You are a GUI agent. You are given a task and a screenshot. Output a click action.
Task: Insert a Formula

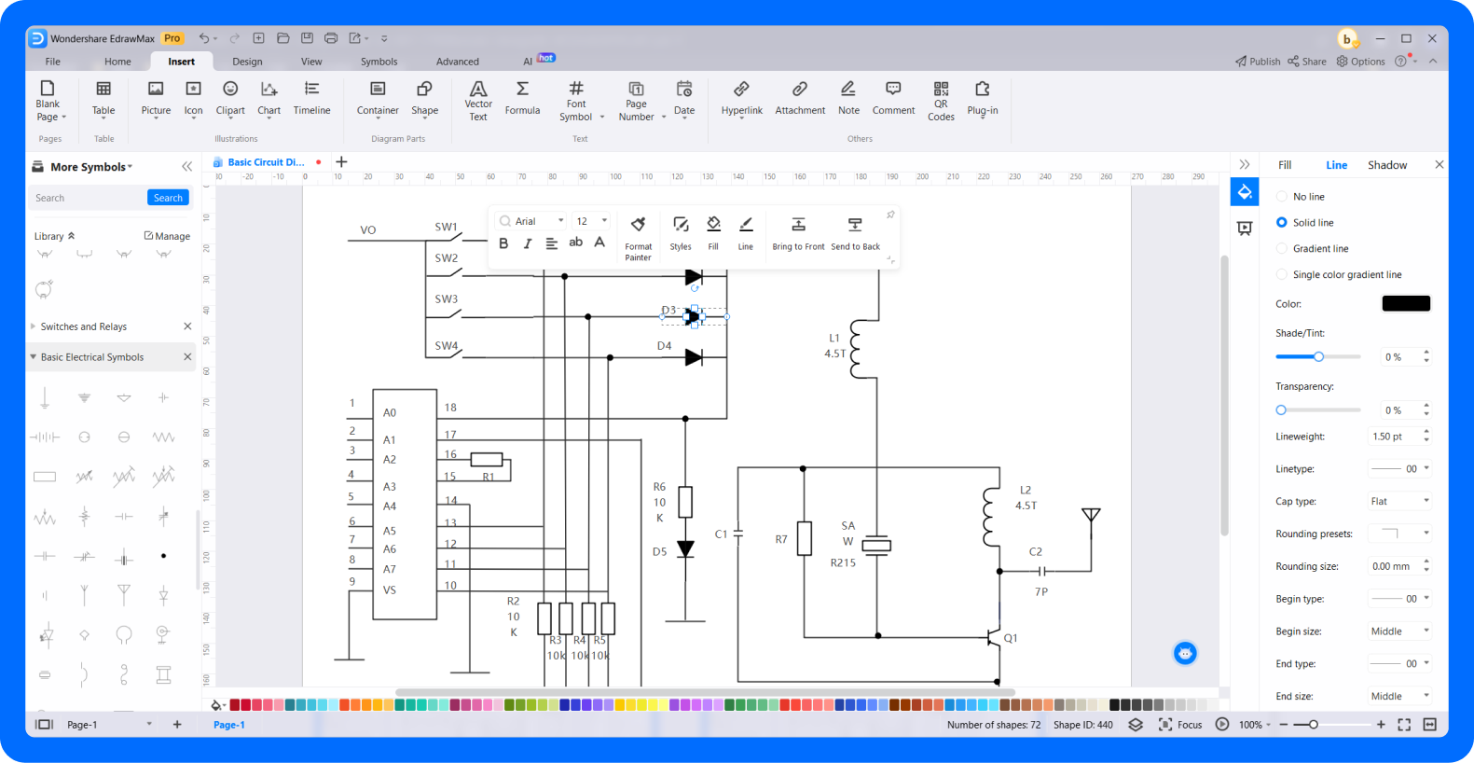click(522, 98)
